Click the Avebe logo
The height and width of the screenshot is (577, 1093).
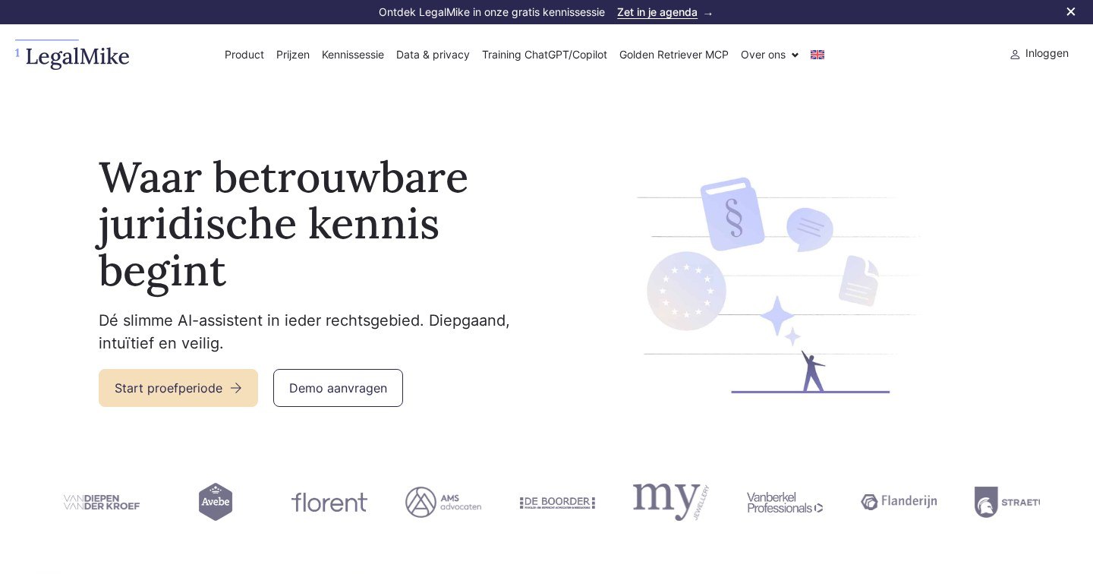tap(216, 502)
